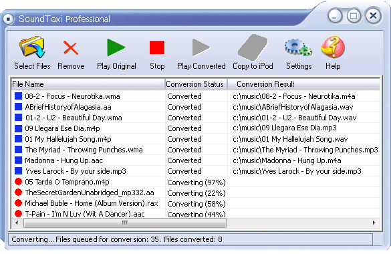
Task: Click the Copy to iPod icon
Action: (x=253, y=47)
